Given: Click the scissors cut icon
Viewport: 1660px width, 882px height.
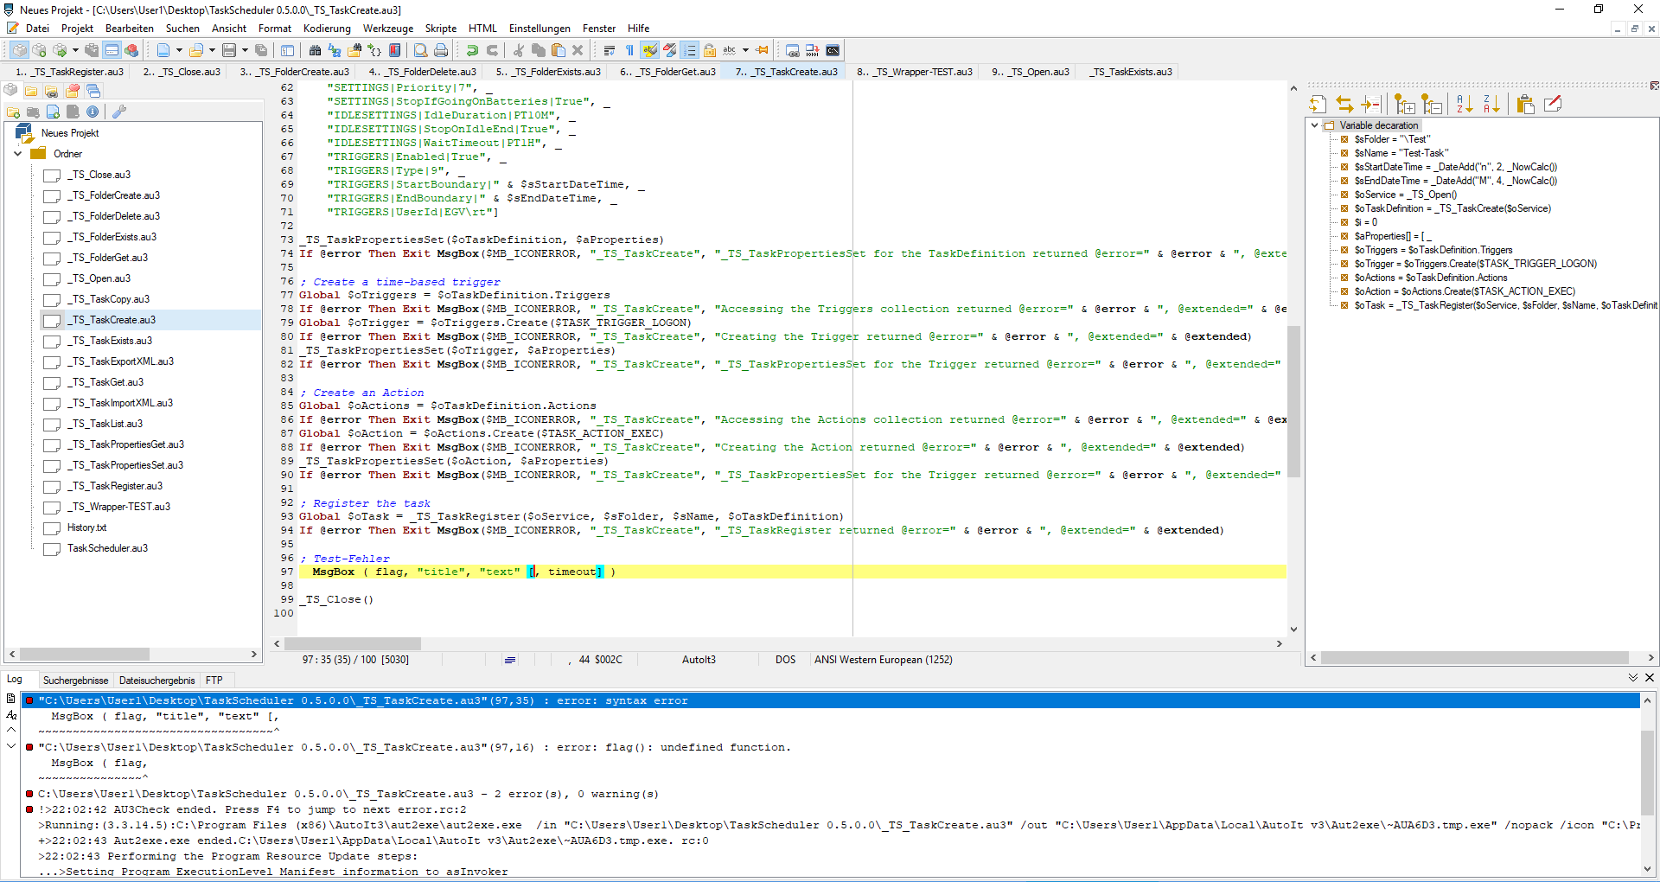Looking at the screenshot, I should pos(518,51).
